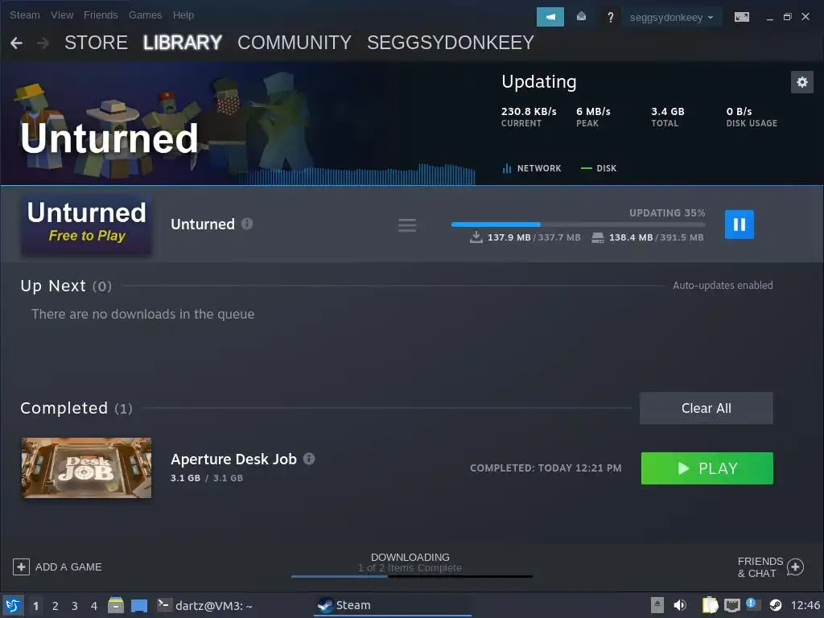Image resolution: width=824 pixels, height=618 pixels.
Task: Switch to workspace 2
Action: coord(56,606)
